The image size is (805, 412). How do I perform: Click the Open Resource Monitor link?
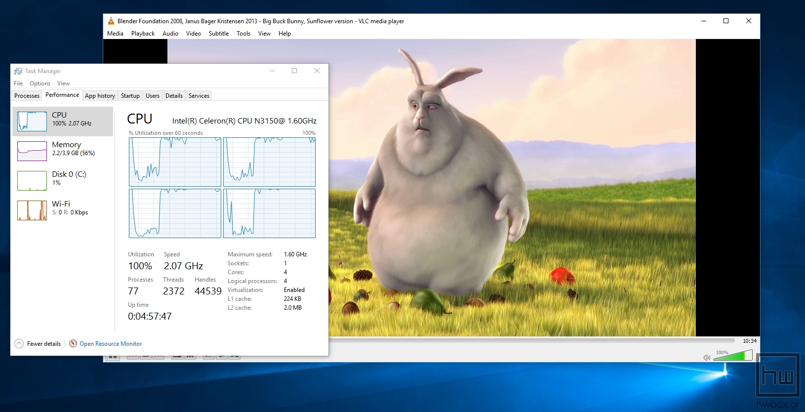pos(111,344)
